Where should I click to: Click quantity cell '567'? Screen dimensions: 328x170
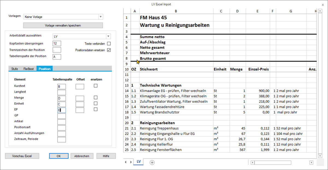coord(238,150)
